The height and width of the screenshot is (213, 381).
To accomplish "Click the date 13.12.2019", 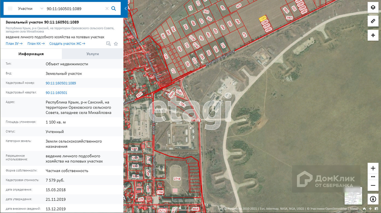I will 56,209.
